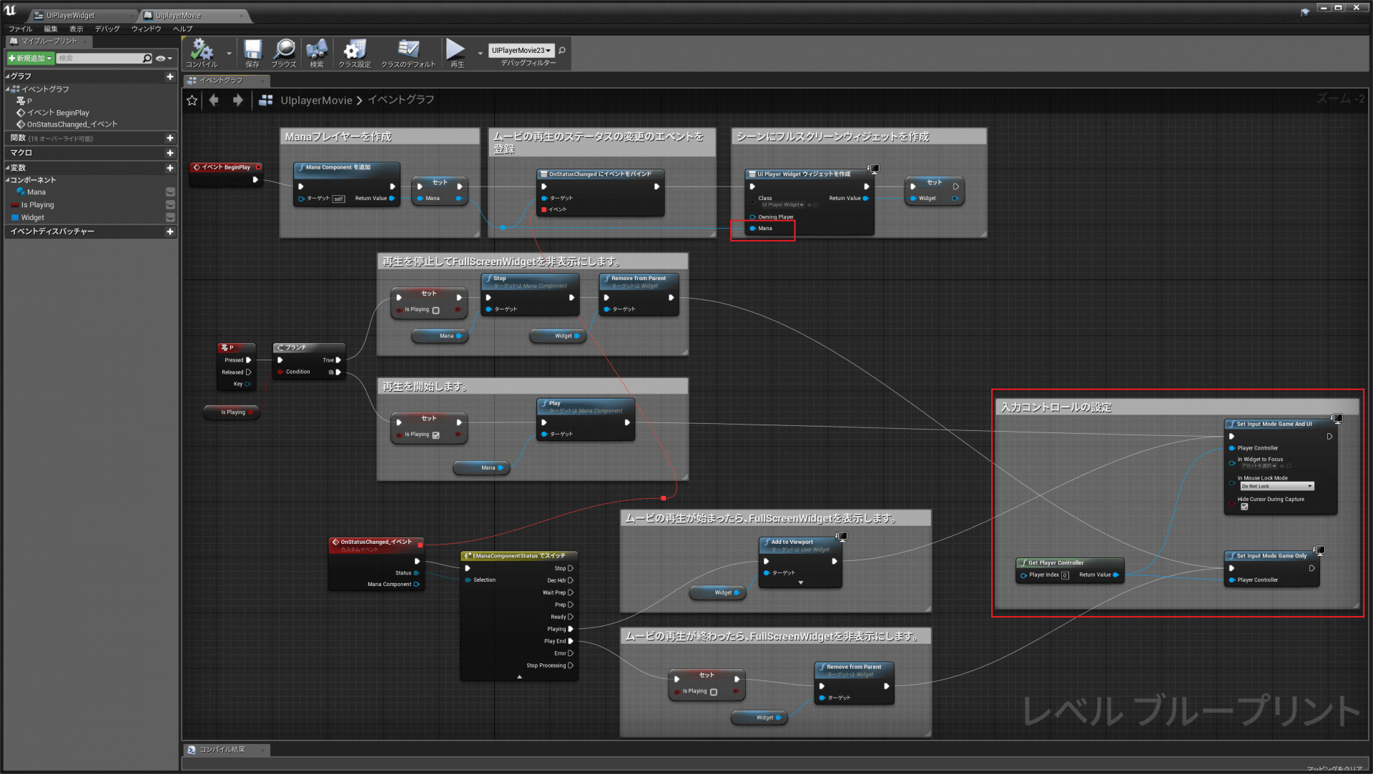Select OnStatusChanged_イベント in graph tree
This screenshot has width=1373, height=774.
coord(72,124)
